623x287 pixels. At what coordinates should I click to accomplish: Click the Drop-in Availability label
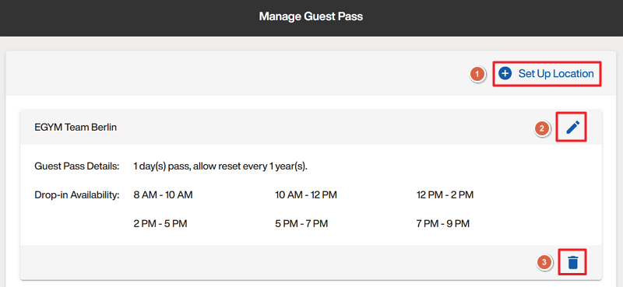click(76, 195)
